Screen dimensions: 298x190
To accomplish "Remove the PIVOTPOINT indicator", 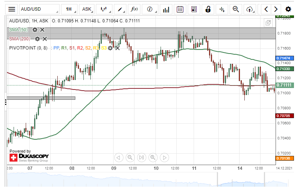I will 118,48.
